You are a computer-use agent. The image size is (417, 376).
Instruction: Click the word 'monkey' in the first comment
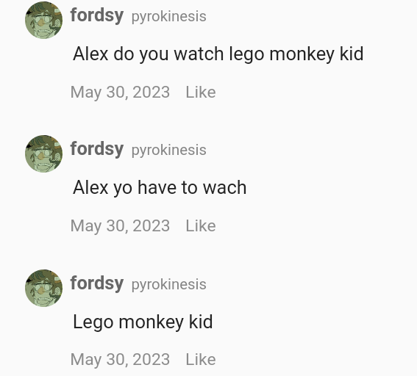tap(302, 55)
